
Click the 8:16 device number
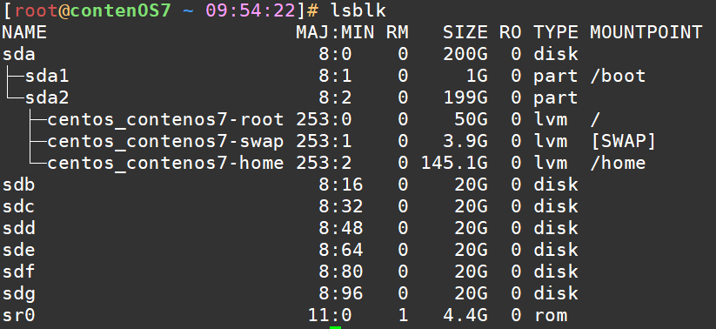341,185
